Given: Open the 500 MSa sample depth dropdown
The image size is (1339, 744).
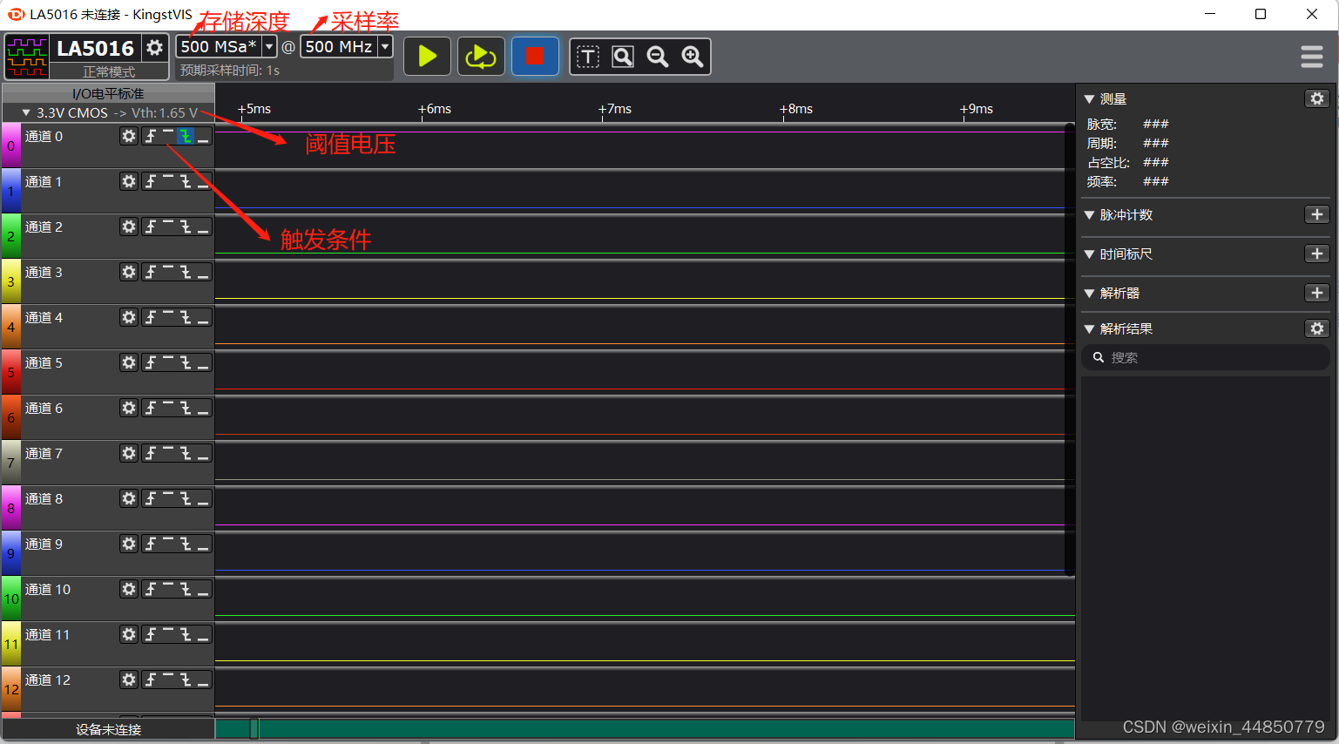Looking at the screenshot, I should [x=269, y=47].
